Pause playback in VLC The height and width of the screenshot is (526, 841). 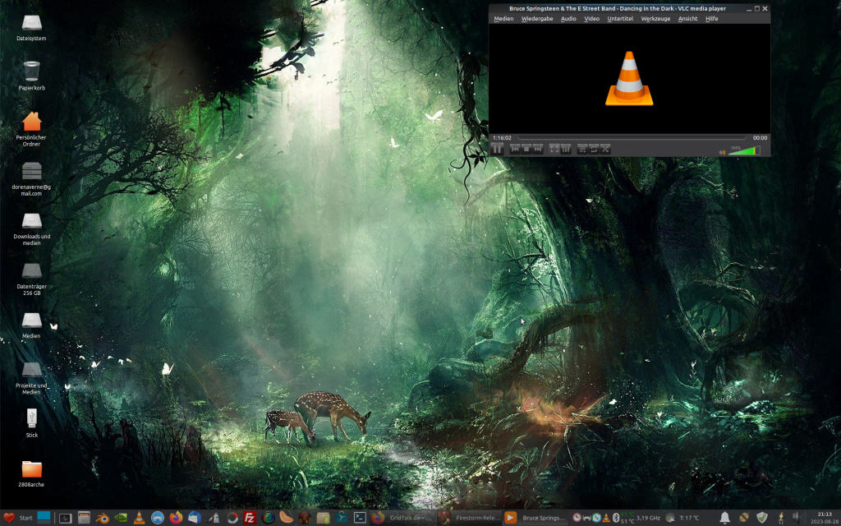click(x=497, y=149)
